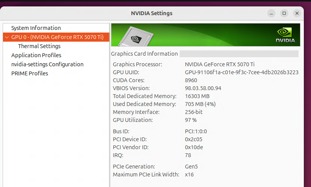Click the CUDA Cores value 8960
Viewport: 311px width, 187px height.
coord(191,80)
